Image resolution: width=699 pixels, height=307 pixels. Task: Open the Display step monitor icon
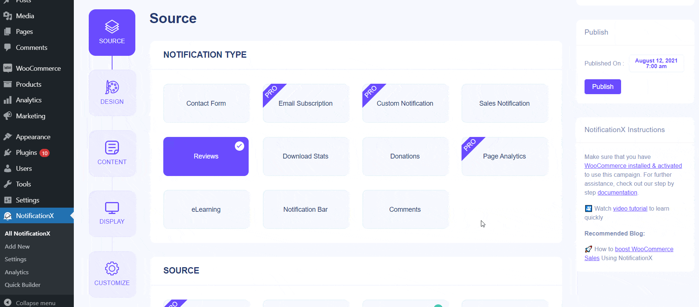112,208
